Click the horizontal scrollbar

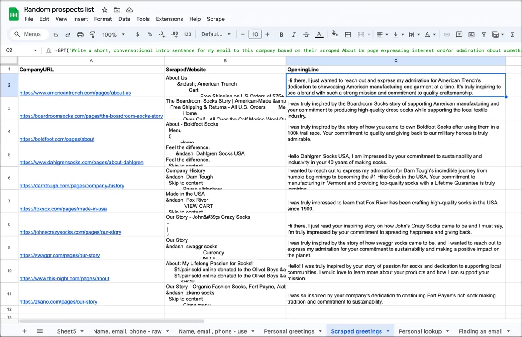112,321
